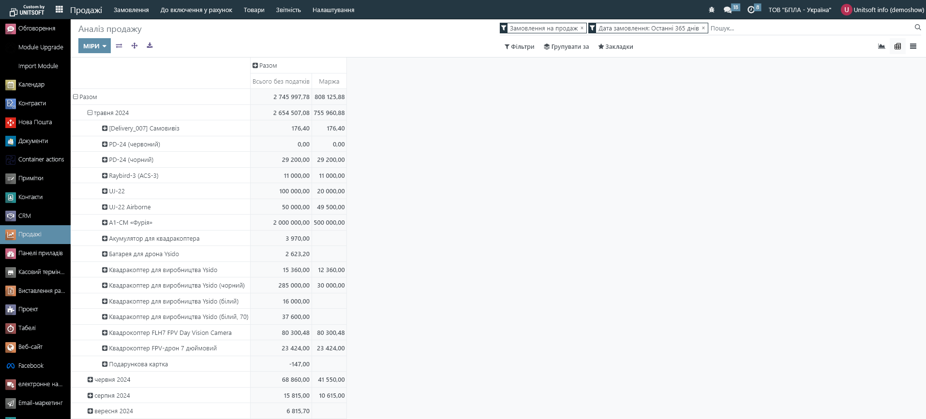Download the pivot table as xlsx
Viewport: 926px width, 419px height.
point(150,46)
